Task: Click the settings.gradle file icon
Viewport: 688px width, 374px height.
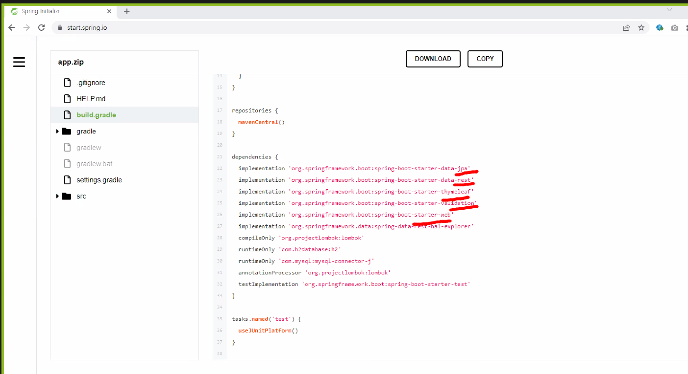Action: pyautogui.click(x=68, y=180)
